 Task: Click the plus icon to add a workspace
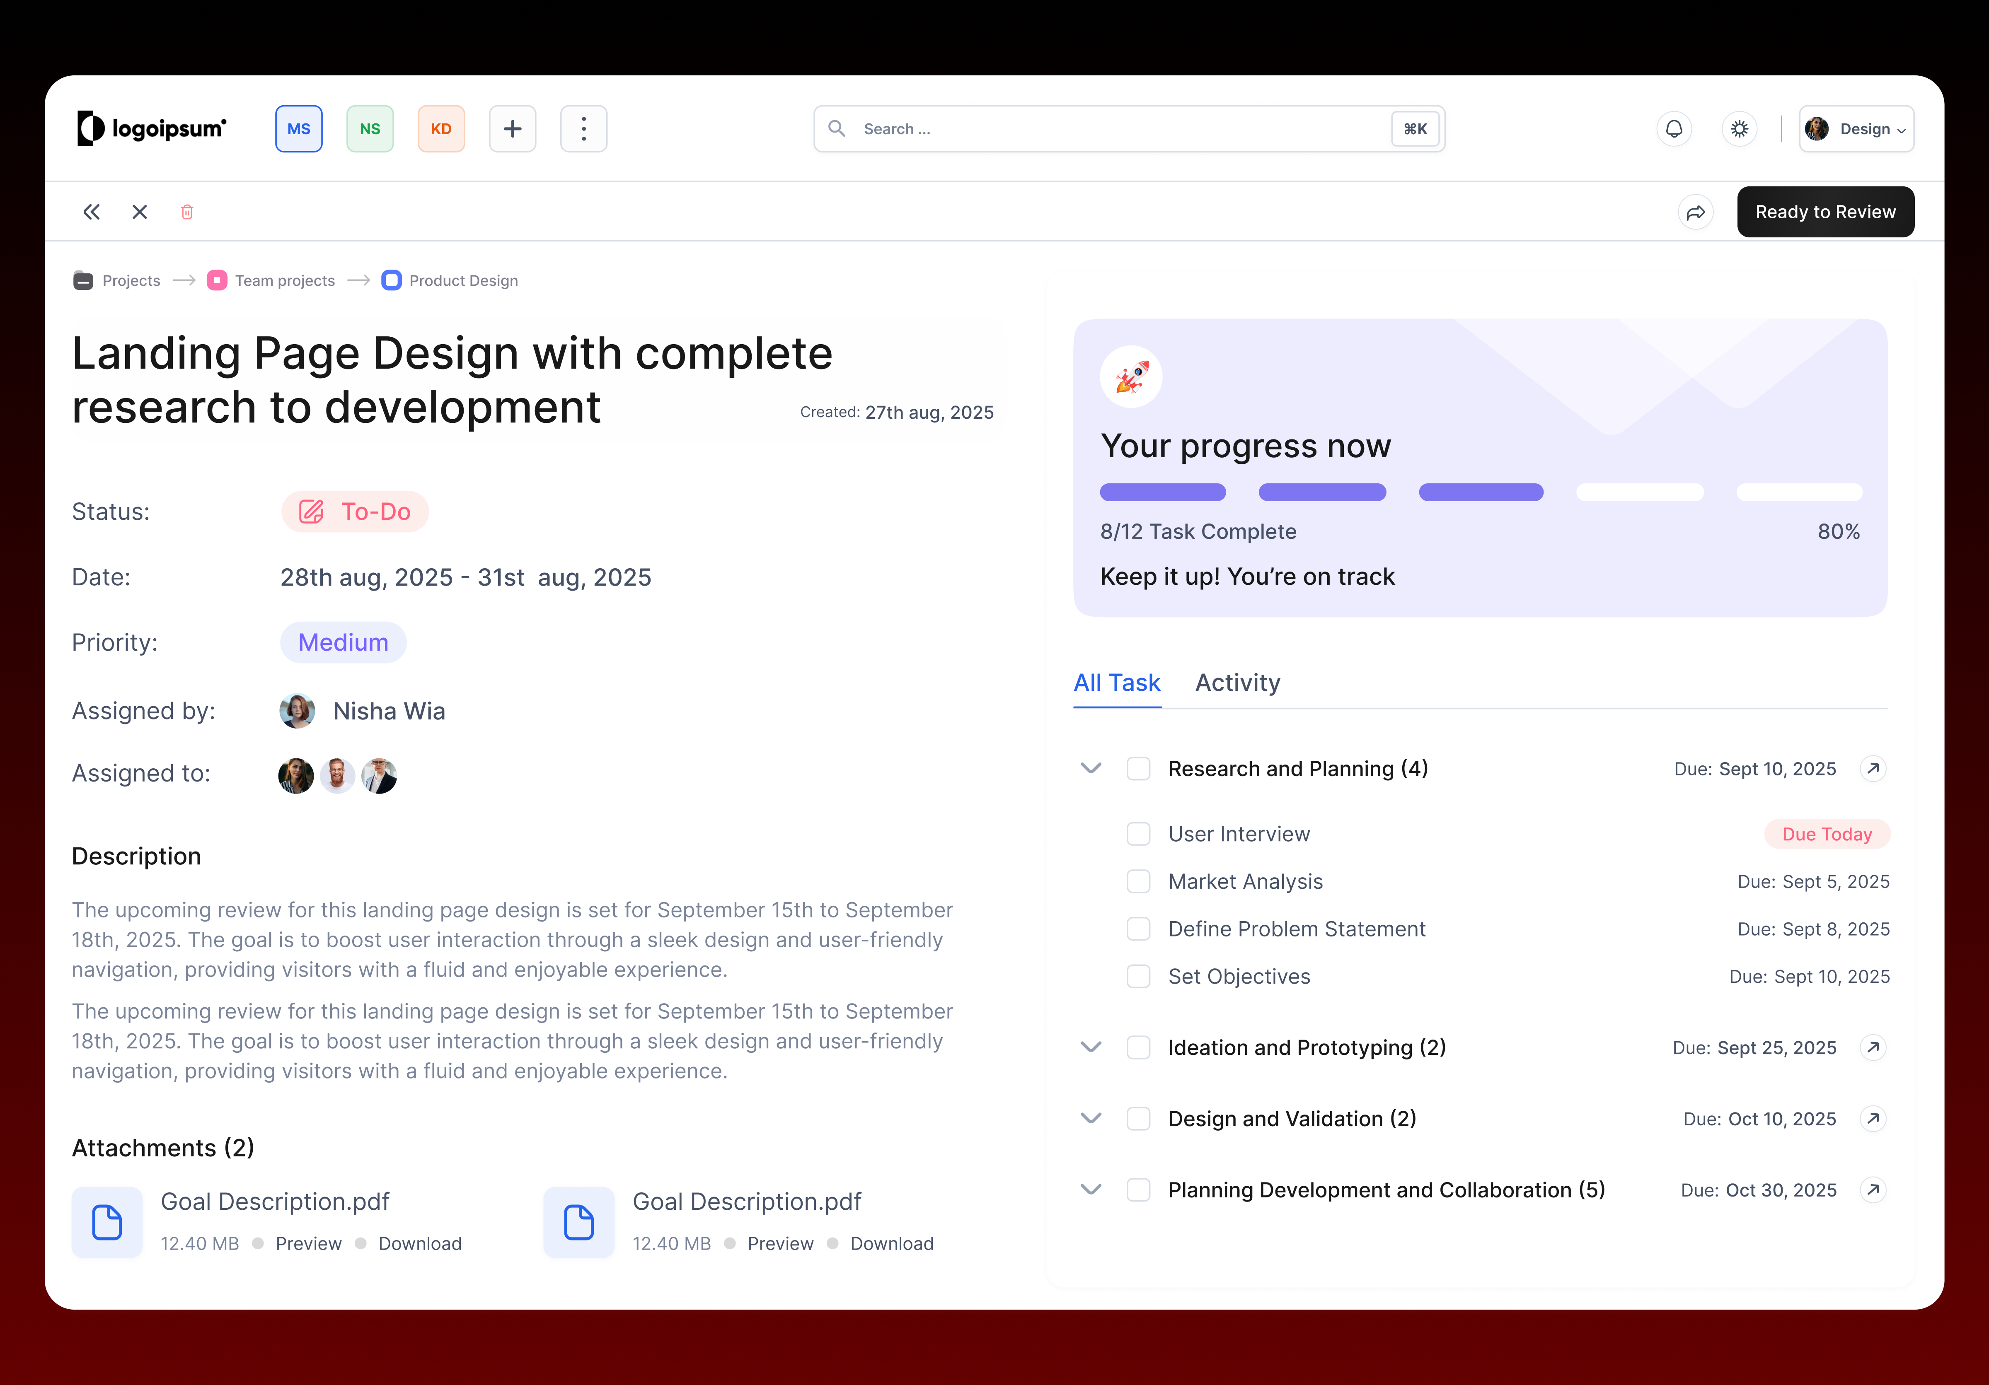coord(512,128)
